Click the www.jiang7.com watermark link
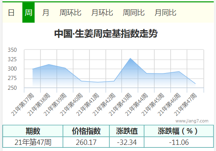Screen dimensions: 216x151 click(x=192, y=121)
